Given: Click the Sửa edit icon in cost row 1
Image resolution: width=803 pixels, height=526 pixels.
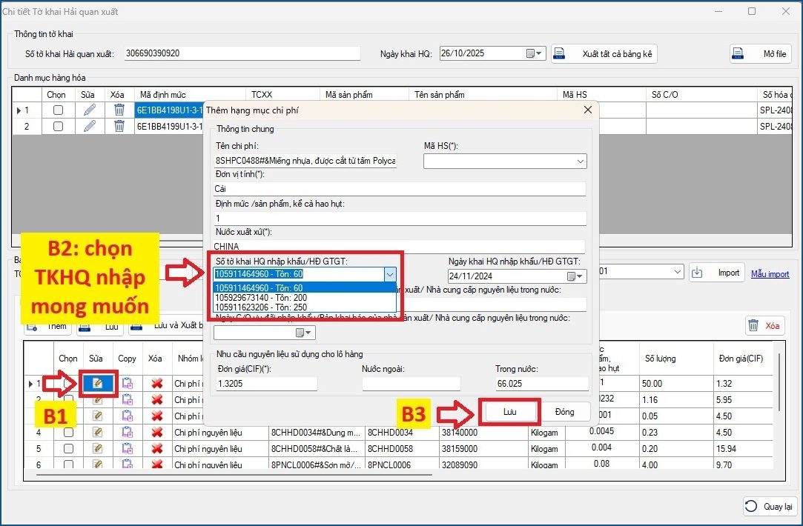Looking at the screenshot, I should (98, 383).
